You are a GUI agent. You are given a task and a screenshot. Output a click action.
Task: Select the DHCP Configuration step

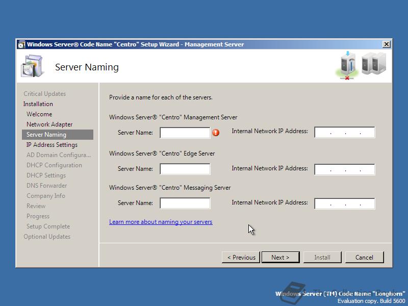click(54, 165)
